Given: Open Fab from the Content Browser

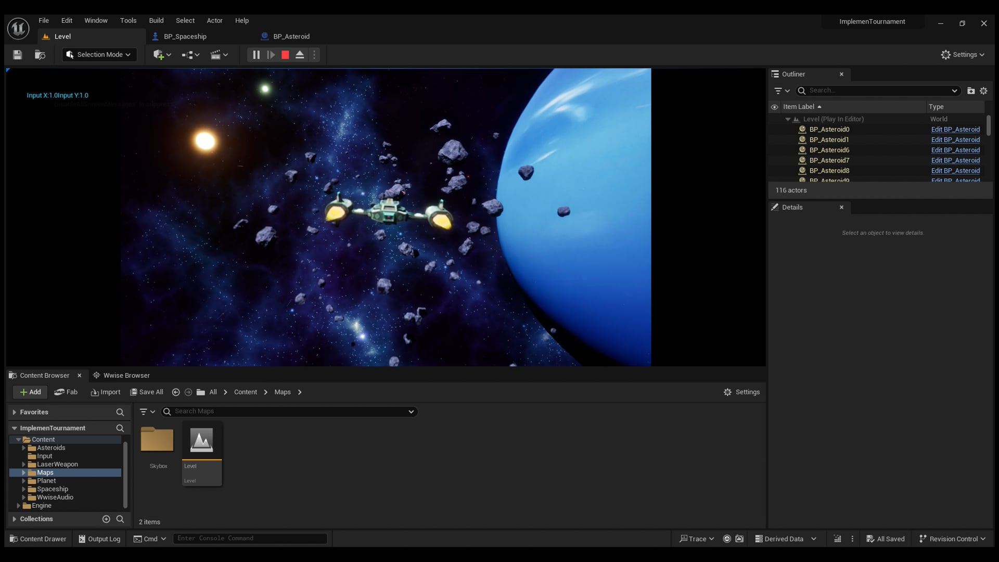Looking at the screenshot, I should pos(66,392).
